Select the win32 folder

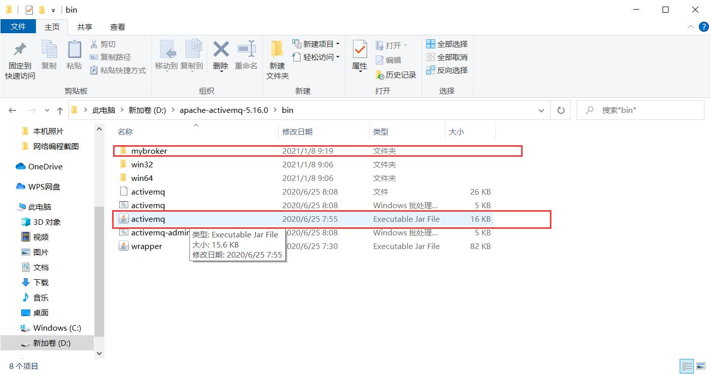303,164
